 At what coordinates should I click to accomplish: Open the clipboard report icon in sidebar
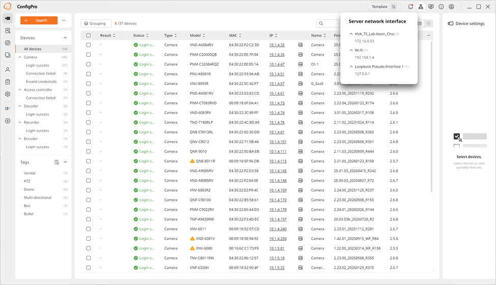(x=8, y=82)
